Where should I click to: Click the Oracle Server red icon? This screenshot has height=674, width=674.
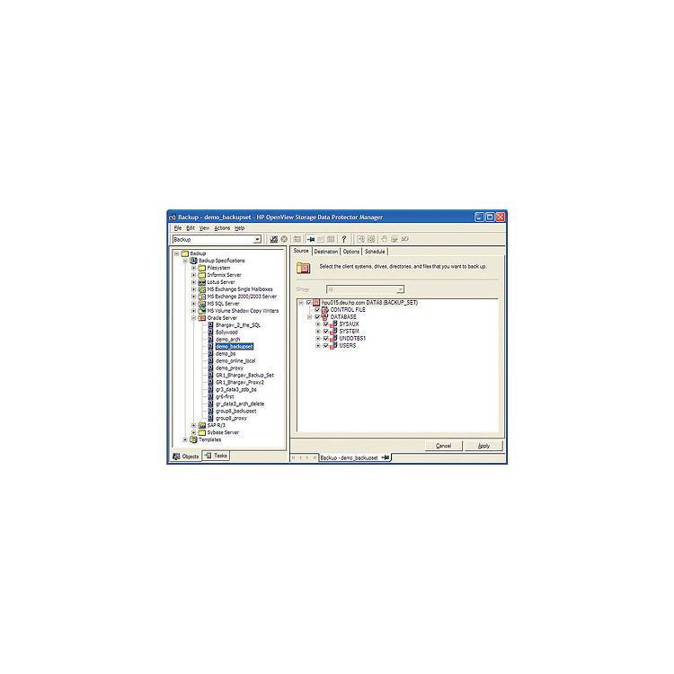202,318
